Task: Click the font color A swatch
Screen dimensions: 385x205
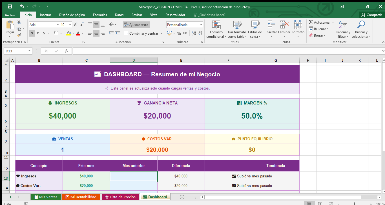Action: click(78, 33)
